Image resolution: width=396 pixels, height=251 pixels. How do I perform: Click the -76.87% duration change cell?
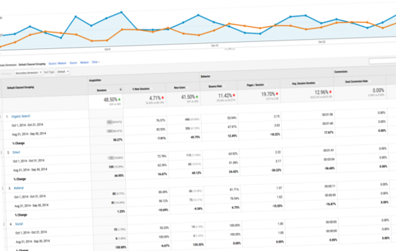(x=331, y=204)
